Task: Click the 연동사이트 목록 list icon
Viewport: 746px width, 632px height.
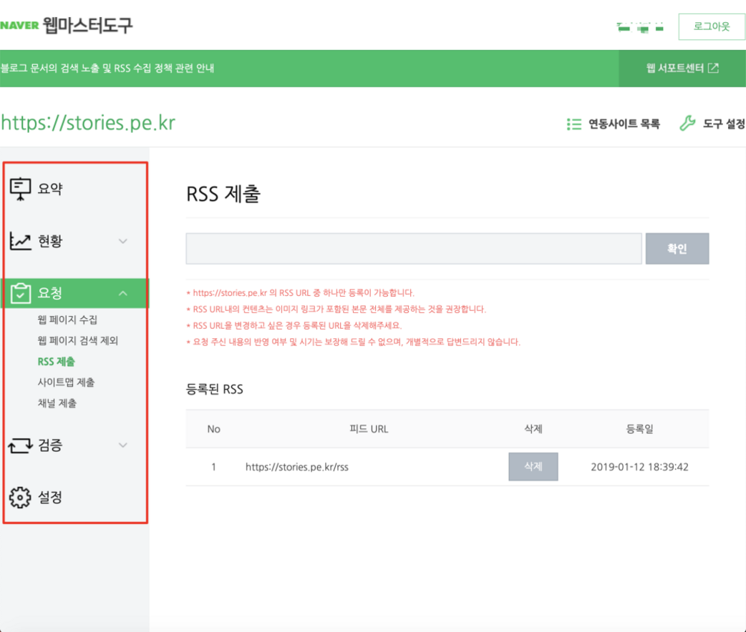Action: [x=573, y=124]
